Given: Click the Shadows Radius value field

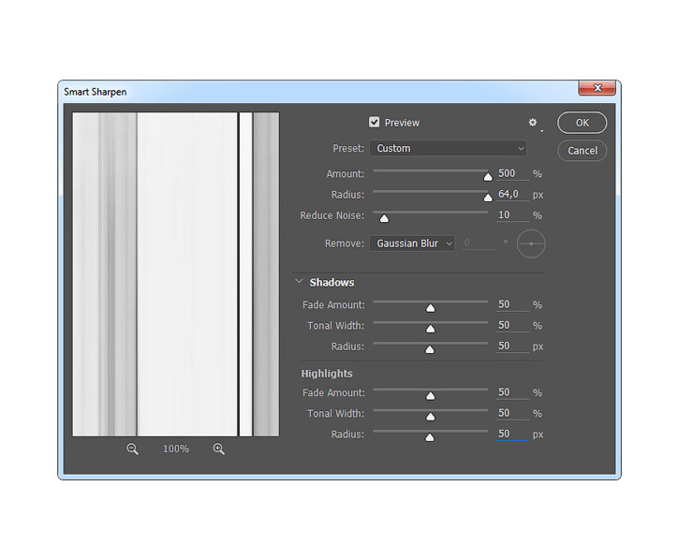Looking at the screenshot, I should point(512,346).
